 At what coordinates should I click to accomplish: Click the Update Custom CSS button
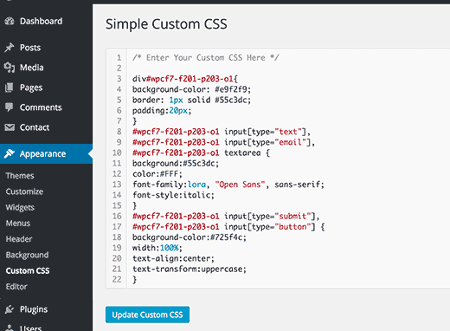(147, 315)
